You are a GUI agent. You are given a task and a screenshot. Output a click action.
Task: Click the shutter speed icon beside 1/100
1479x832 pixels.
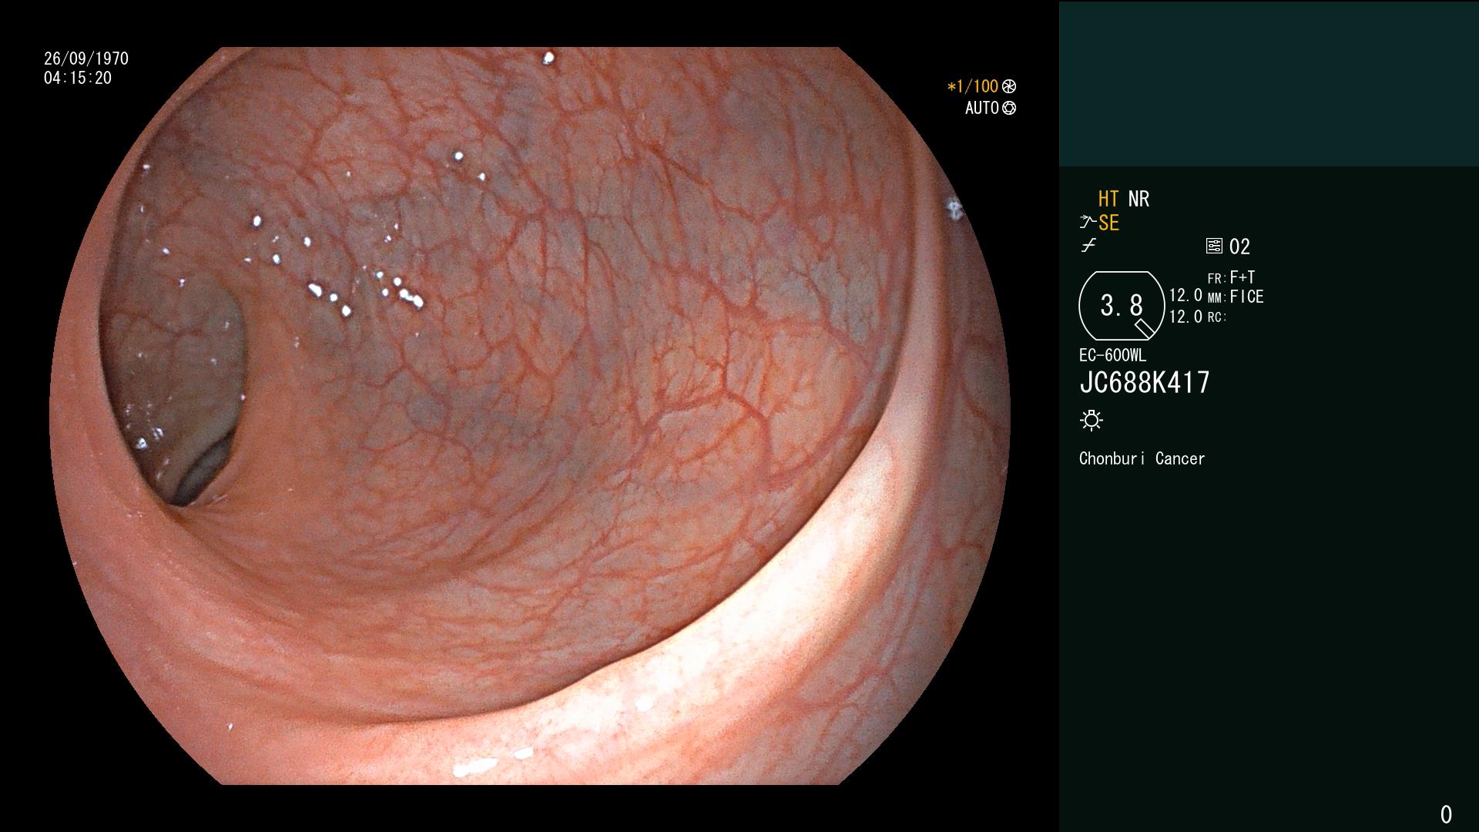point(1009,87)
